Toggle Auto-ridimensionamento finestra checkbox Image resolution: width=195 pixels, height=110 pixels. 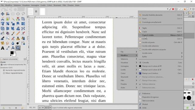click(x=2, y=64)
